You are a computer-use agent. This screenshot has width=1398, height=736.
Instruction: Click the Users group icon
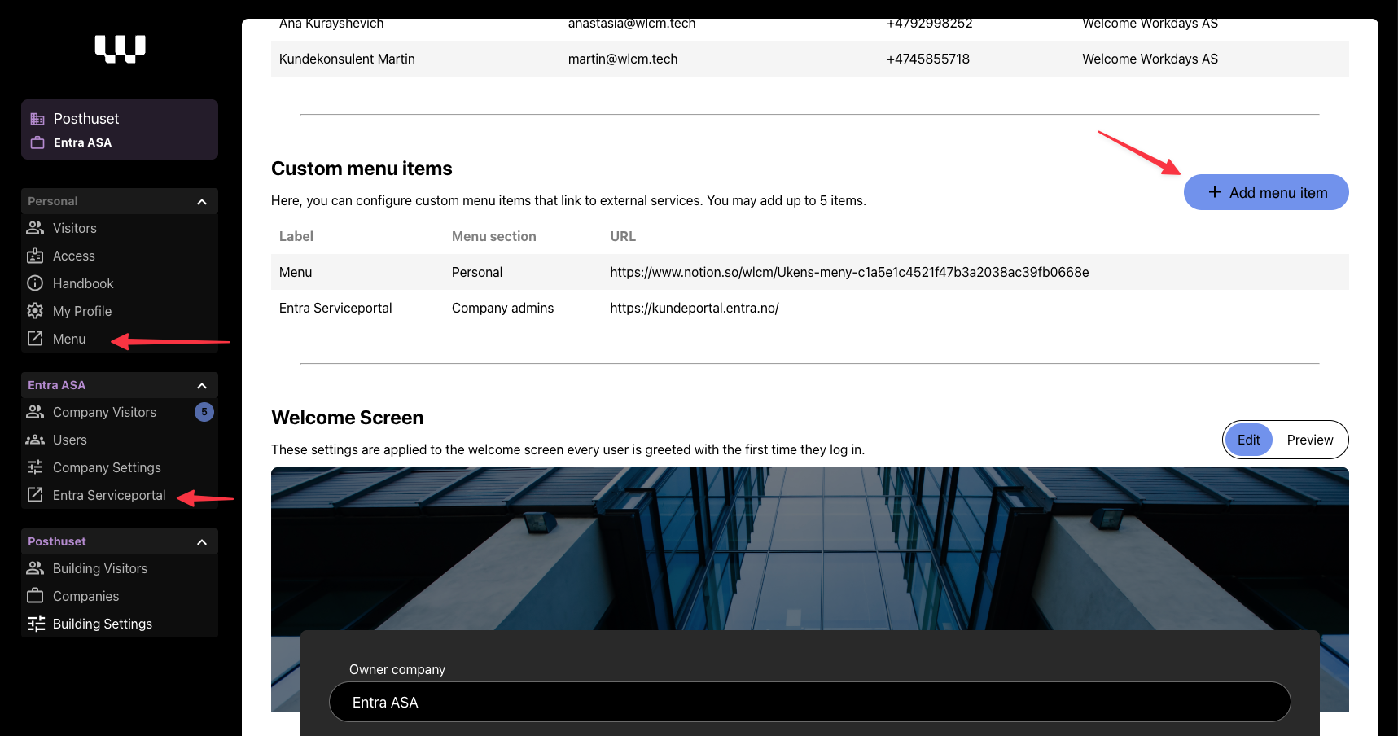(35, 440)
